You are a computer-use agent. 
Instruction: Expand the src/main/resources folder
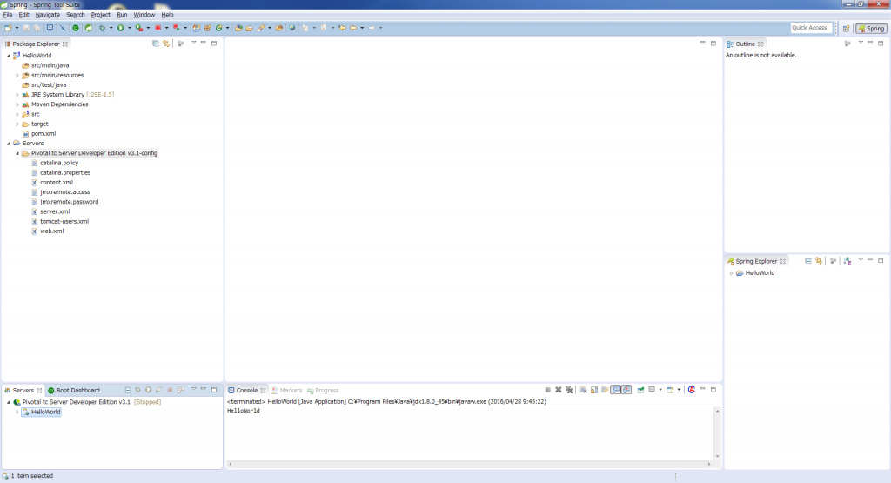click(17, 75)
